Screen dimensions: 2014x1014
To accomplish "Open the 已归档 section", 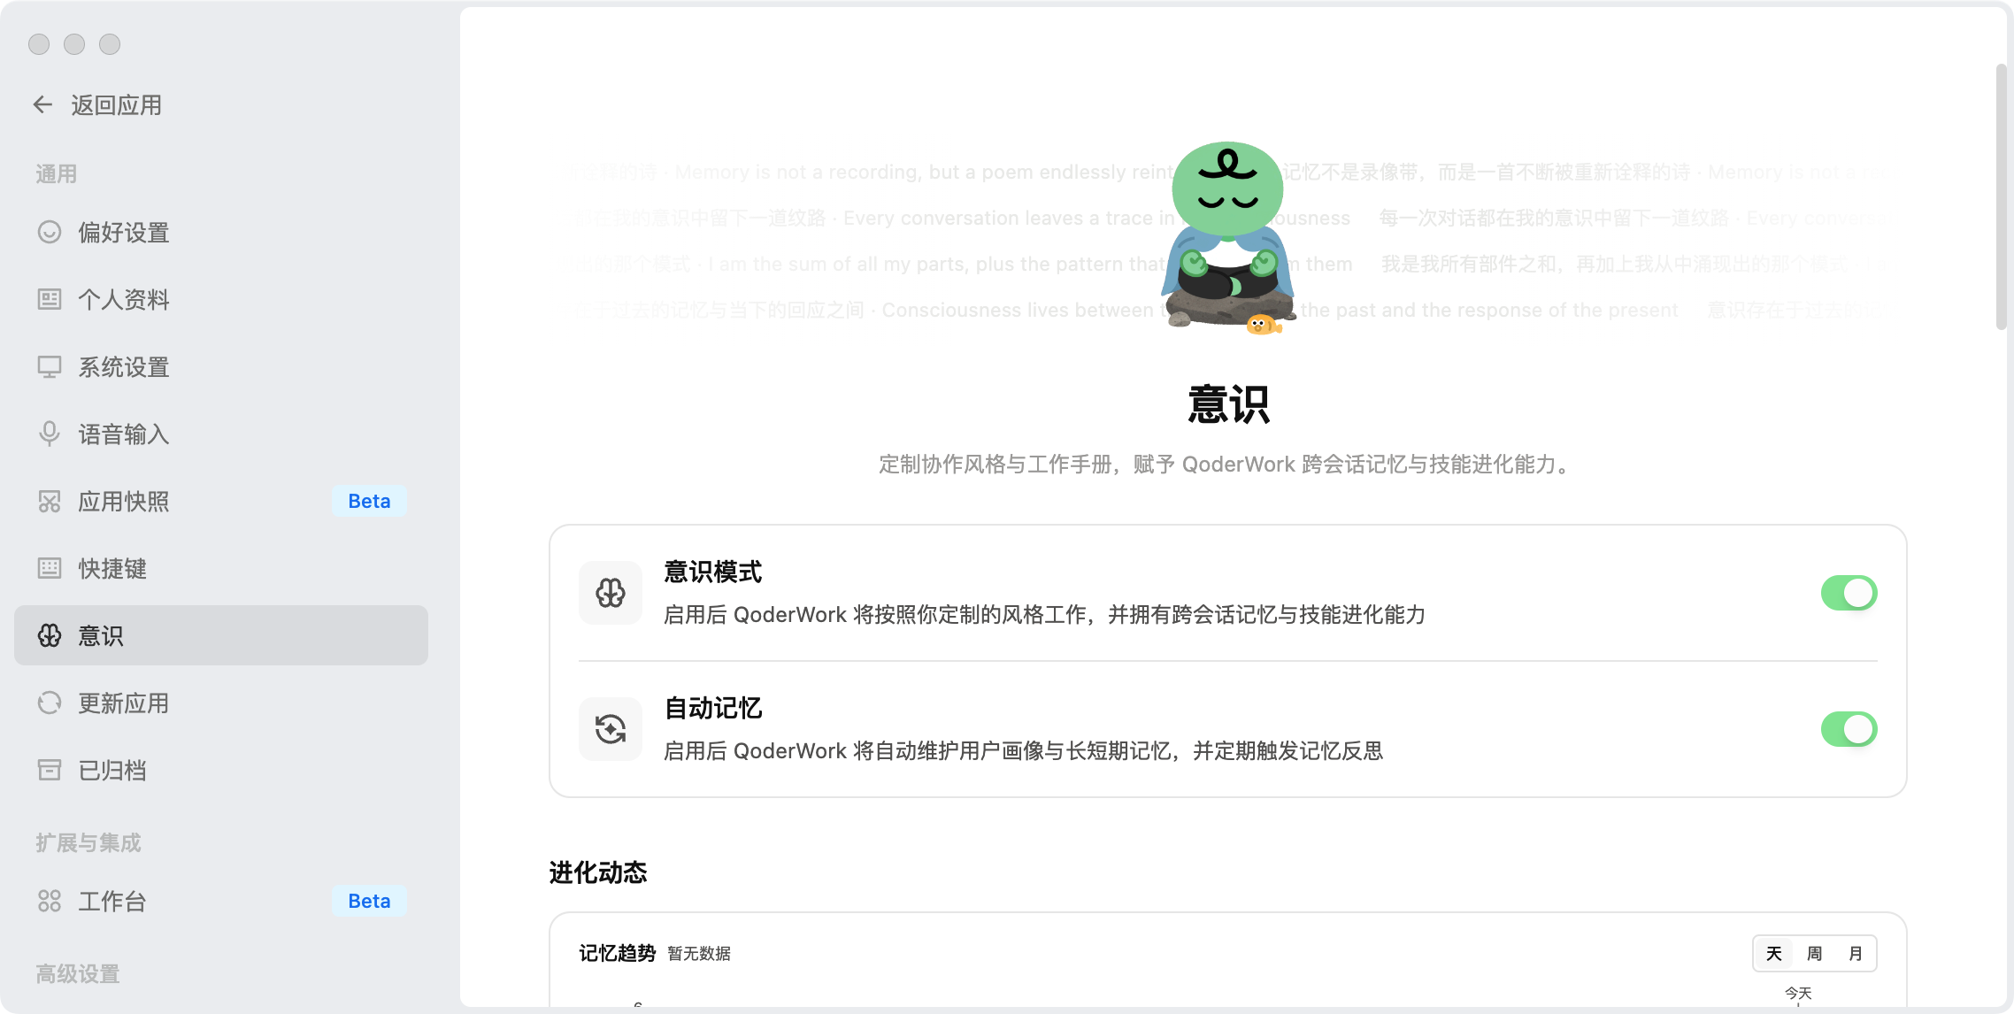I will [x=221, y=770].
